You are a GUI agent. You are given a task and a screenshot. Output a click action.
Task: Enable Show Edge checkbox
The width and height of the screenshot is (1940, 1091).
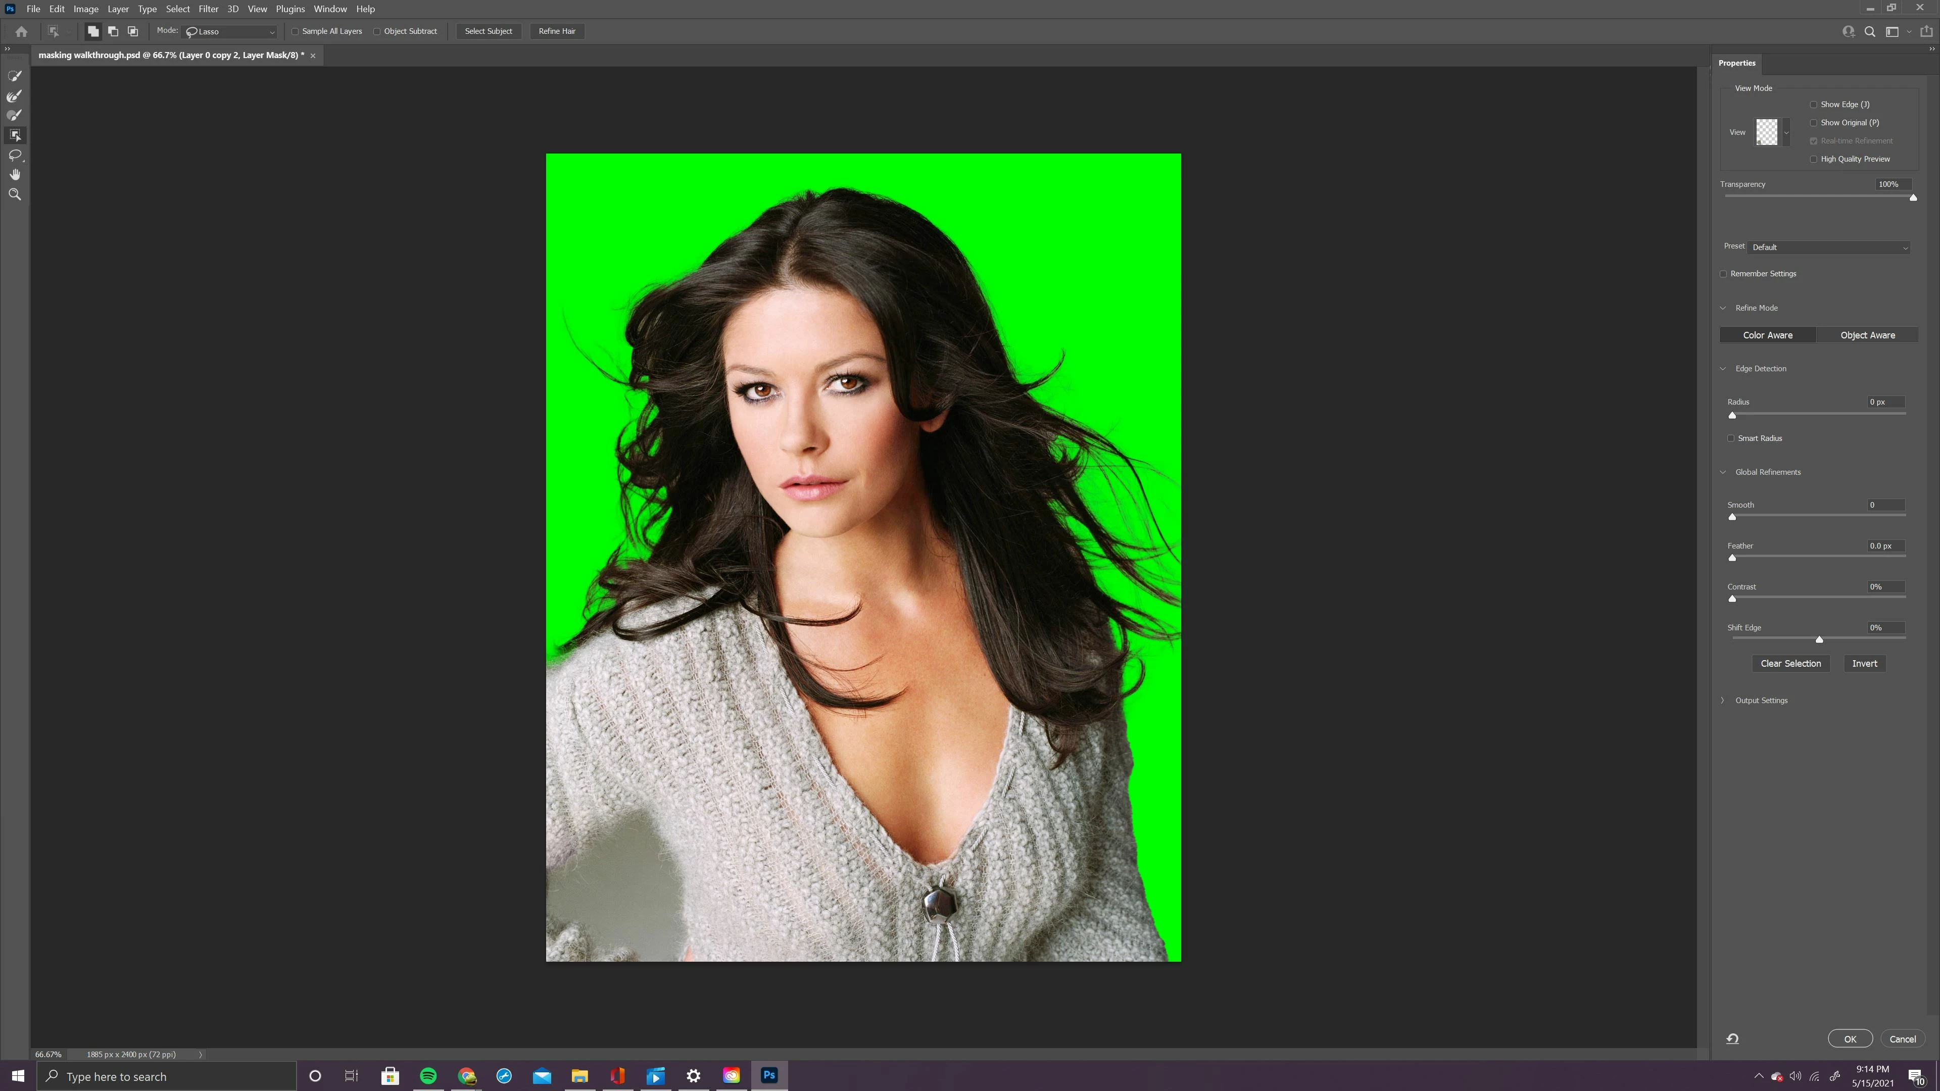[1814, 105]
